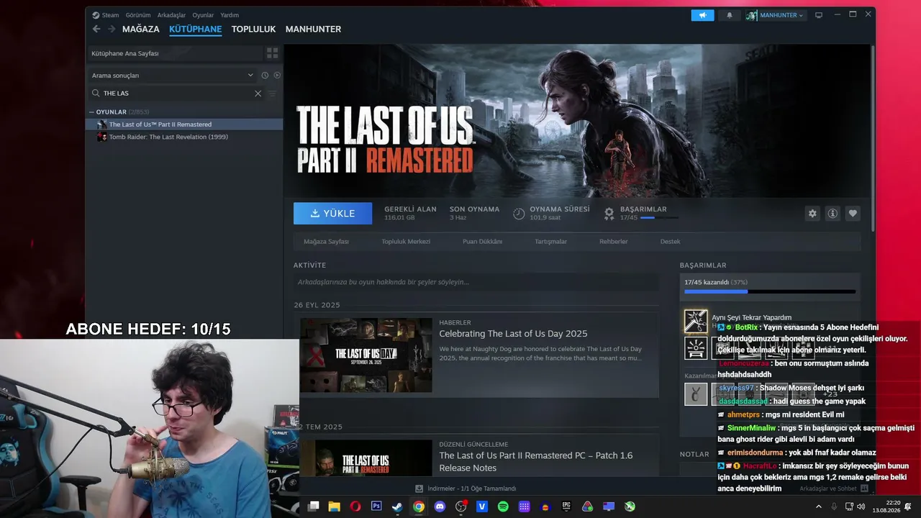The image size is (921, 518).
Task: Open advanced search filter options icon
Action: tap(272, 94)
